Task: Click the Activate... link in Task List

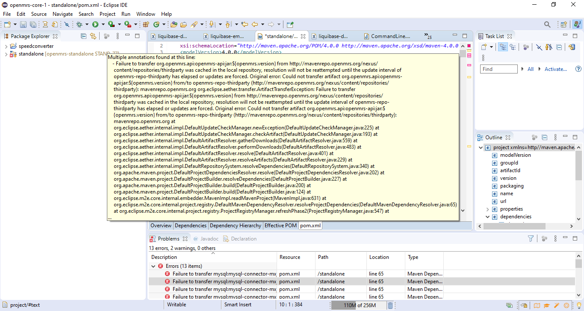Action: (555, 69)
